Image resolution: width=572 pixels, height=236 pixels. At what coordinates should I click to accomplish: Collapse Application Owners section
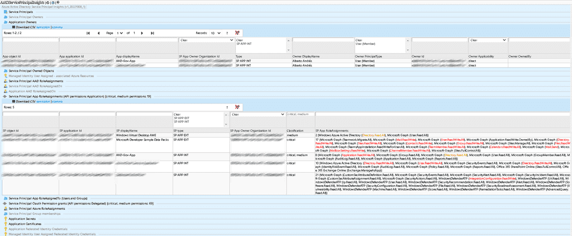[22, 22]
